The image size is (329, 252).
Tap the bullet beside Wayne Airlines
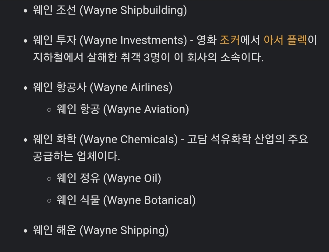tap(26, 88)
